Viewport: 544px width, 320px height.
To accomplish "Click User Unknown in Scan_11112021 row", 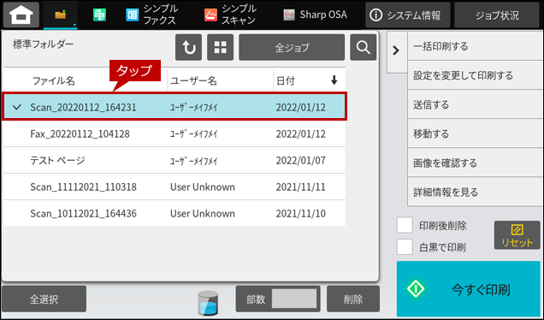I will [202, 187].
